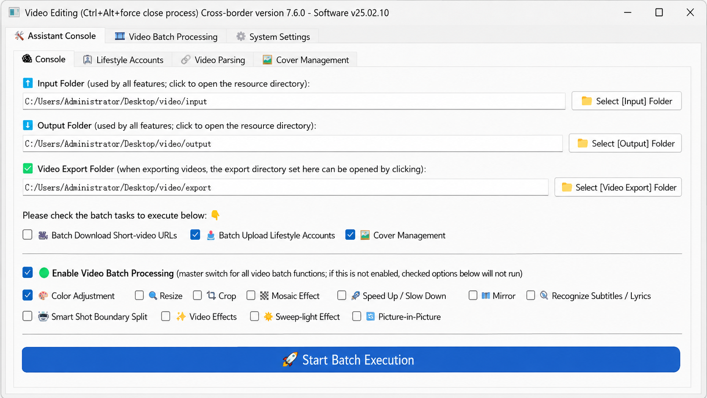Screen dimensions: 707x398
Task: Check Recognize Subtitles / Lyrics box
Action: coord(531,295)
